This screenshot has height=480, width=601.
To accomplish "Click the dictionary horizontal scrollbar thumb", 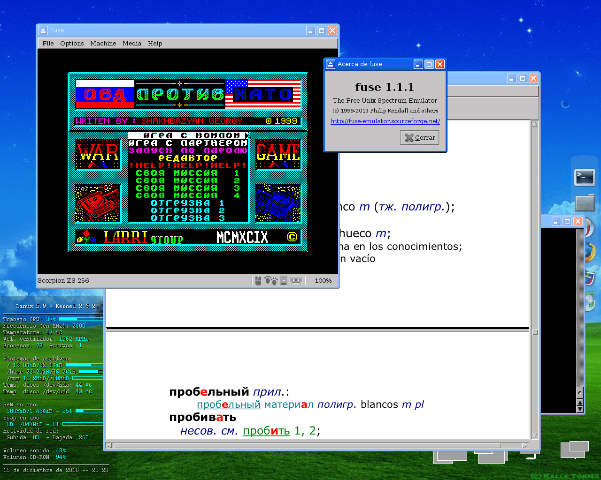I will 308,445.
